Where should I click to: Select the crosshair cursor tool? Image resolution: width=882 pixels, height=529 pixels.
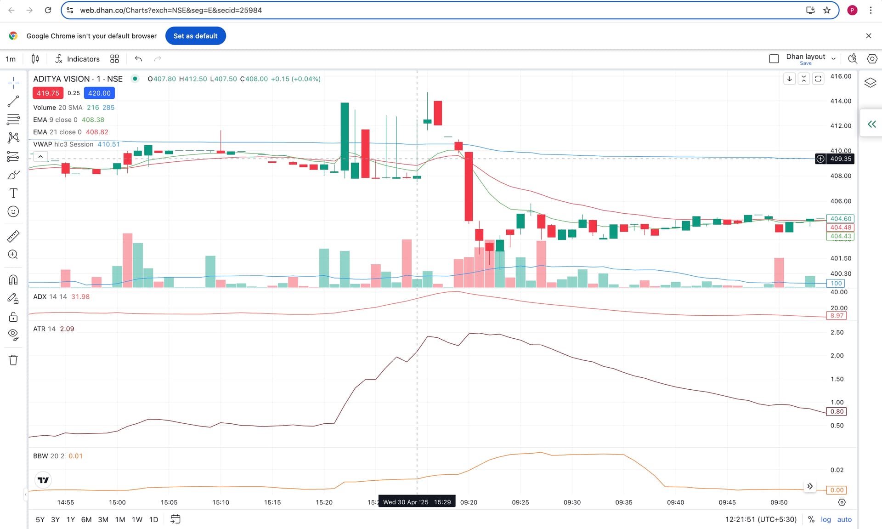tap(13, 83)
